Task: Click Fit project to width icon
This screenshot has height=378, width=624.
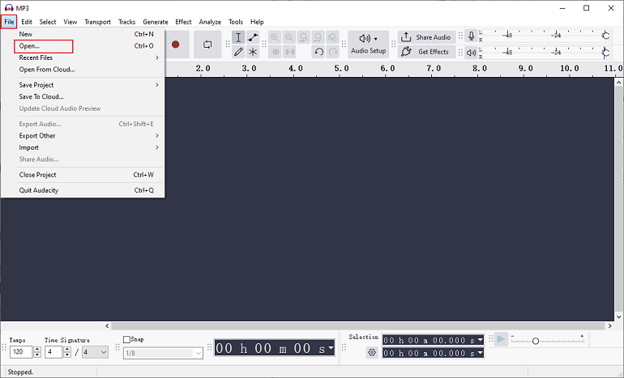Action: tap(318, 38)
